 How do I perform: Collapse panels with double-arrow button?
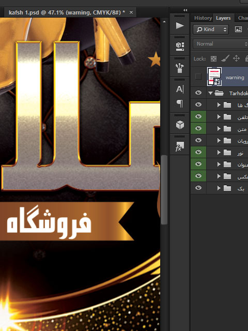pos(185,10)
